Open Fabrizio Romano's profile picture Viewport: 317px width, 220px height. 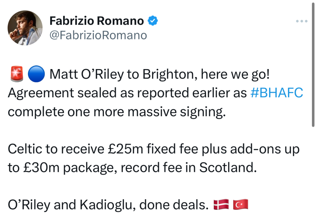click(25, 28)
